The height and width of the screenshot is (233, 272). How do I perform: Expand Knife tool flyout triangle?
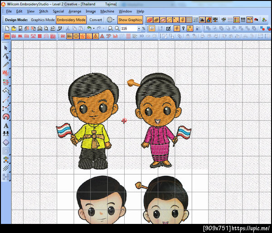pos(10,68)
